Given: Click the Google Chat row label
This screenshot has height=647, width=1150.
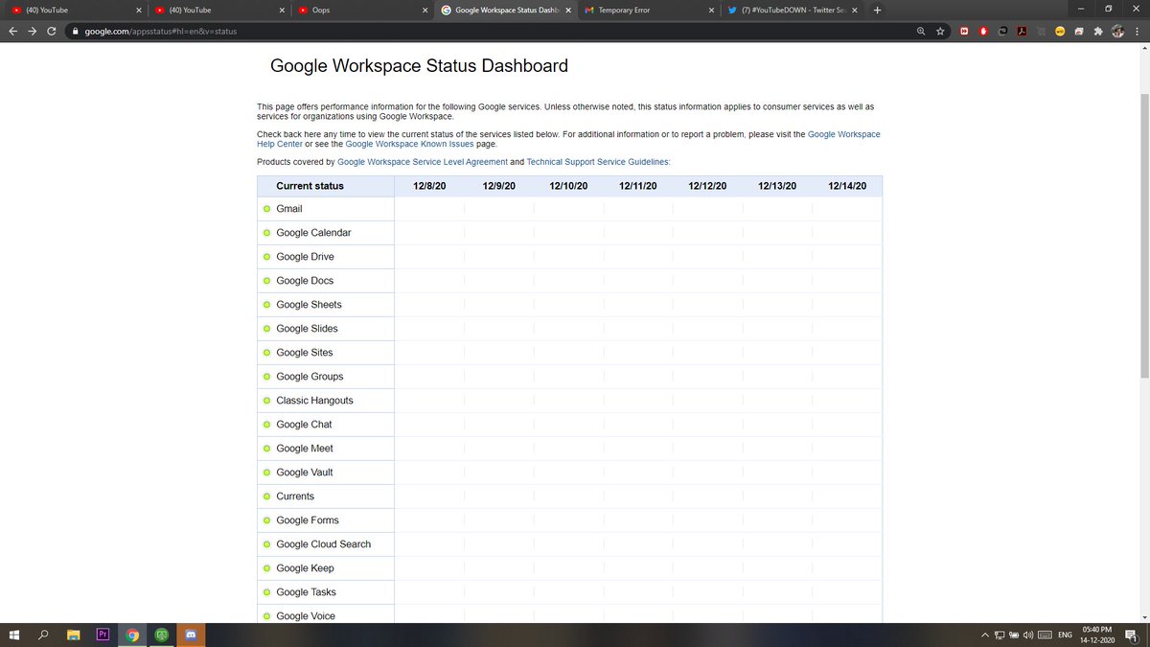Looking at the screenshot, I should click(x=304, y=425).
